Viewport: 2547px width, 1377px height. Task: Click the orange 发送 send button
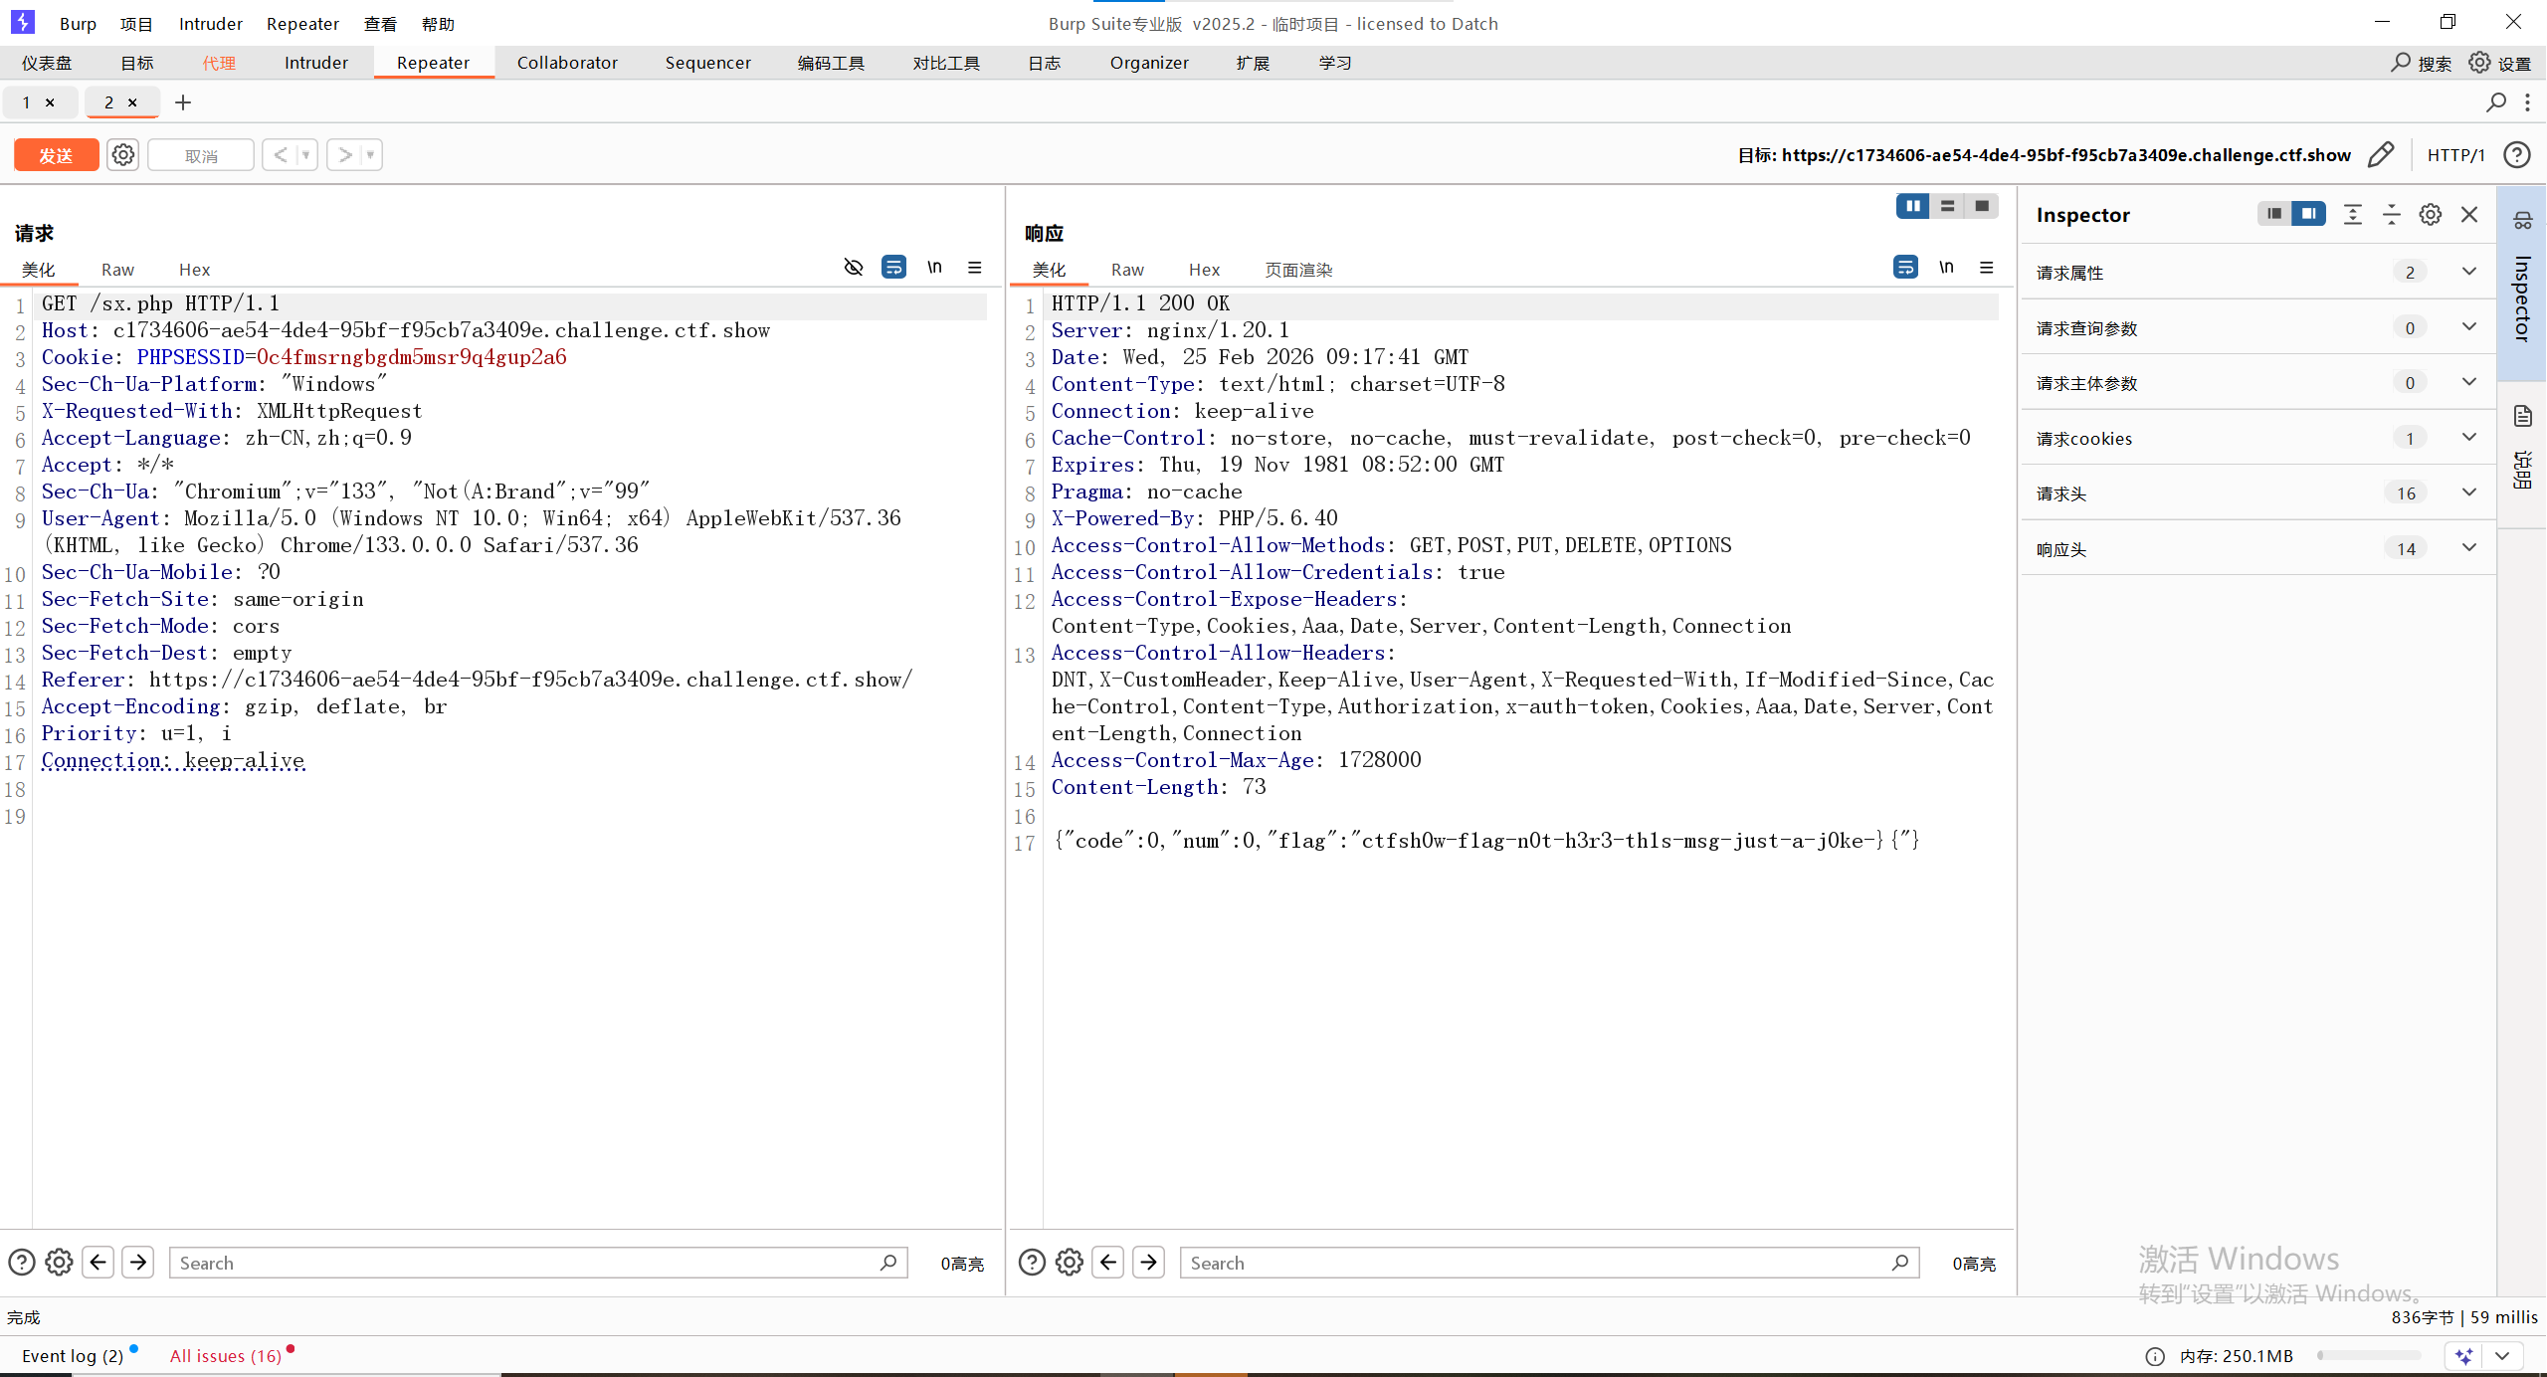click(56, 155)
